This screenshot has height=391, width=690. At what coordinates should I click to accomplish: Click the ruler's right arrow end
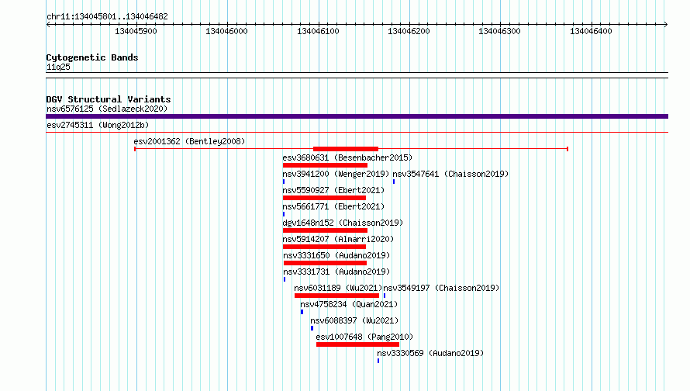[665, 25]
